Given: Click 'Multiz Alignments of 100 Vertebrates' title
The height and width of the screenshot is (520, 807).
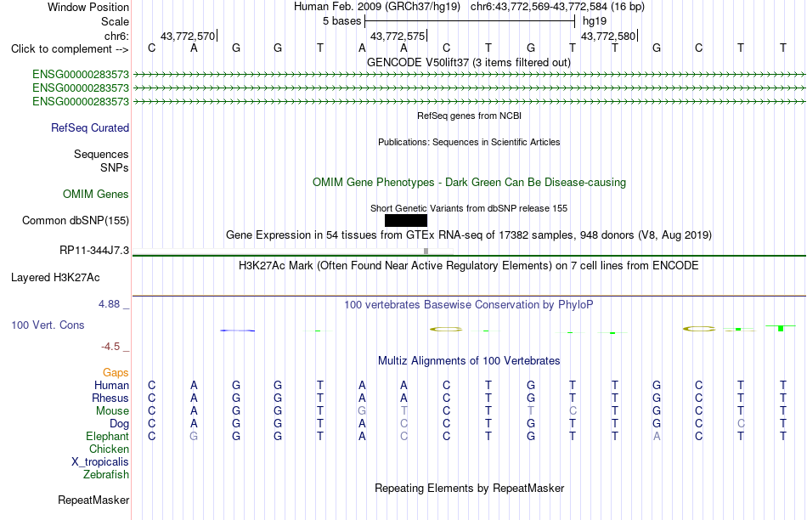Looking at the screenshot, I should pyautogui.click(x=469, y=361).
